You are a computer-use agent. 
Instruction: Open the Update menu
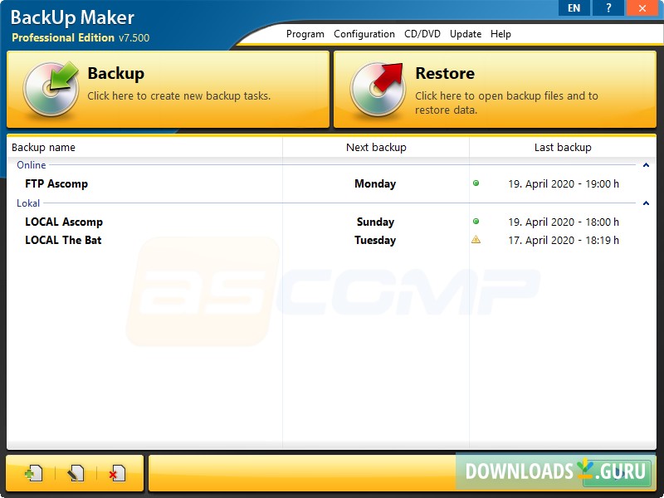click(465, 34)
